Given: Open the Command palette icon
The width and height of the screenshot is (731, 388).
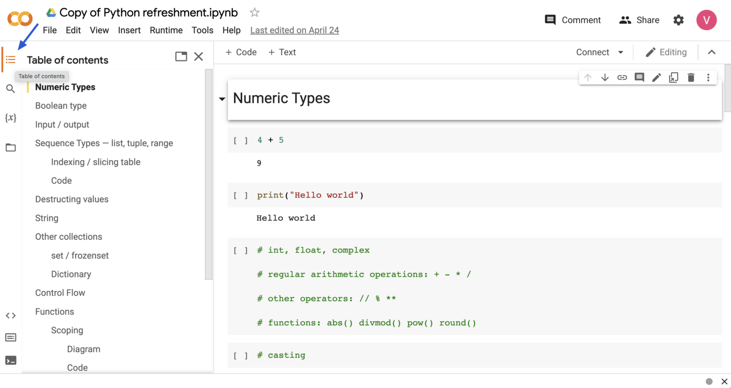Looking at the screenshot, I should [x=10, y=337].
